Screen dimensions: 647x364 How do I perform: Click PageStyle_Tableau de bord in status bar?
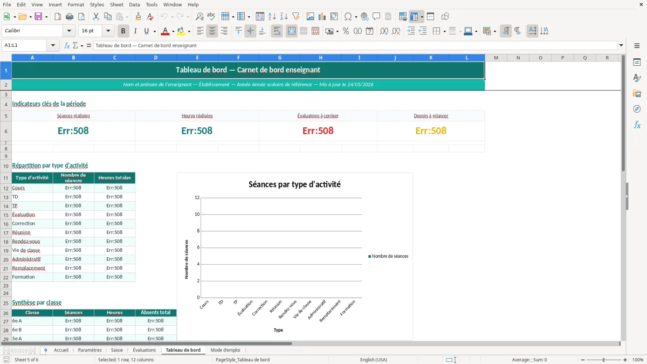pyautogui.click(x=243, y=360)
